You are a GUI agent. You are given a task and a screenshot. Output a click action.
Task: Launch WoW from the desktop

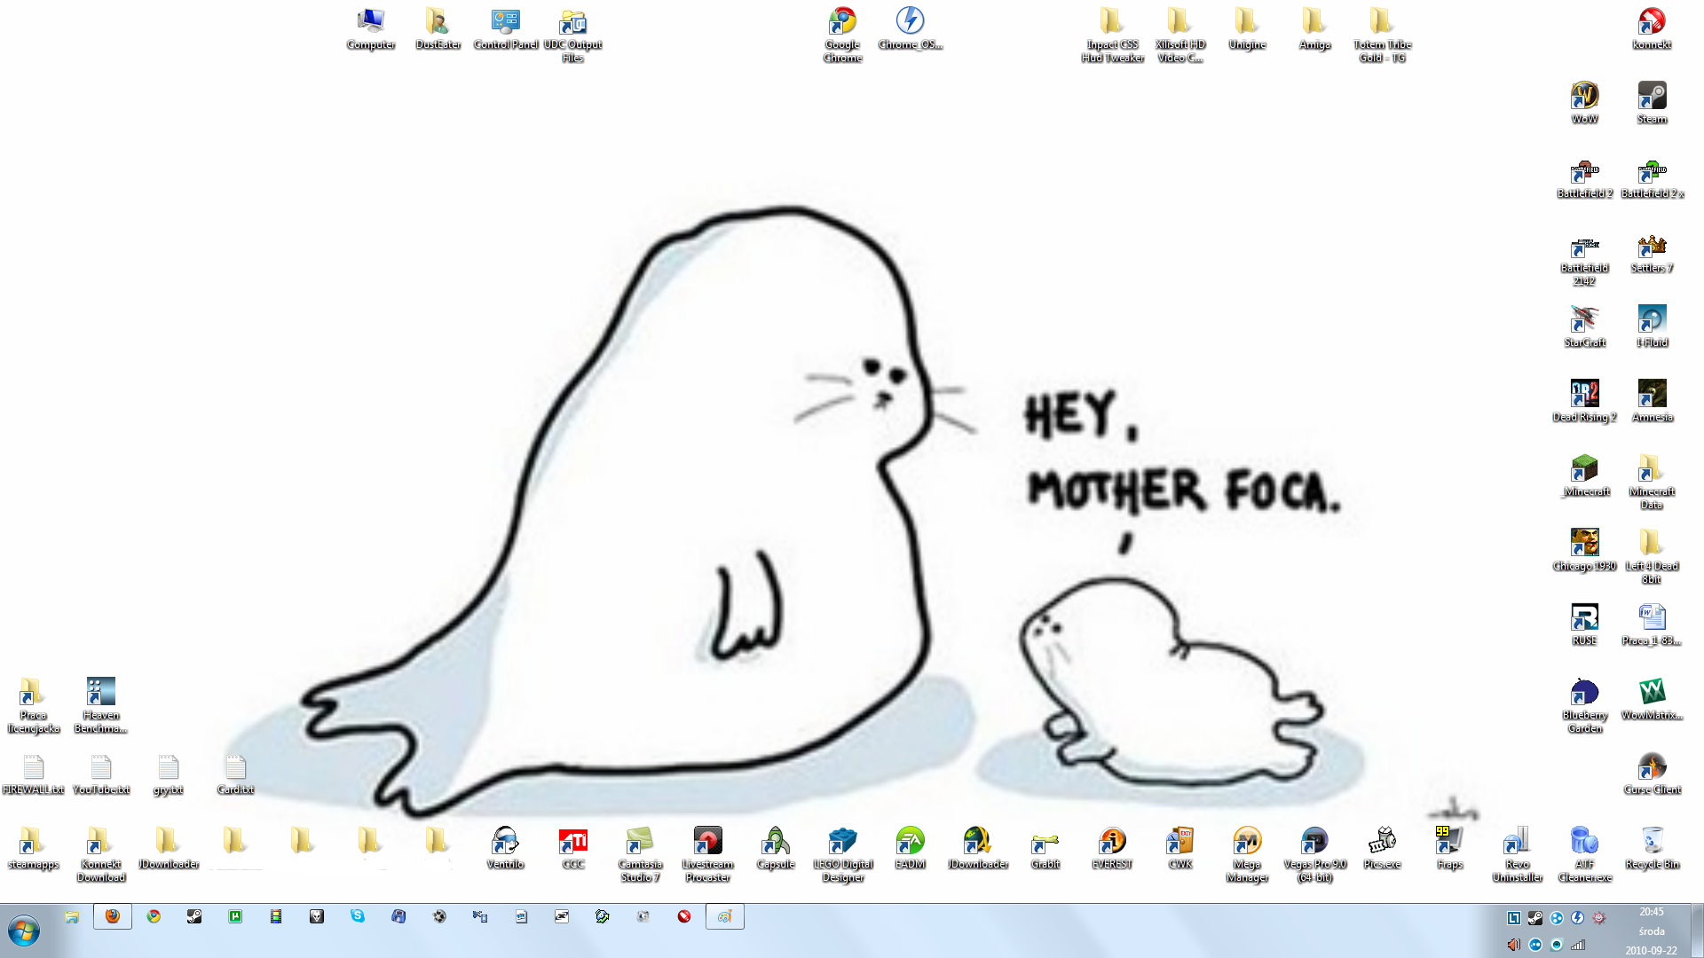(x=1585, y=104)
